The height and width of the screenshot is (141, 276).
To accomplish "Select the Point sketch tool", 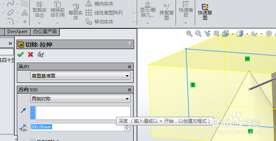I will (x=25, y=22).
